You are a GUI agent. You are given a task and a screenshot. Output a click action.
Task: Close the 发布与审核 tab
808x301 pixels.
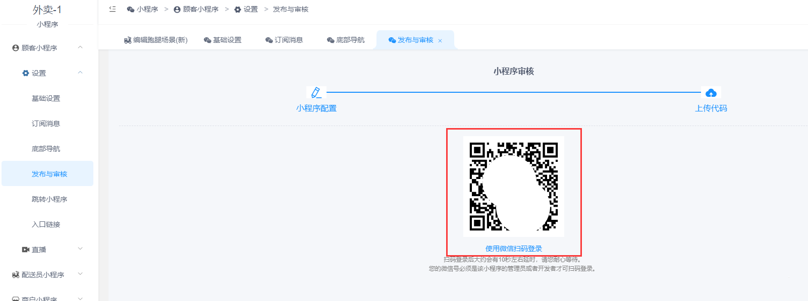coord(440,41)
